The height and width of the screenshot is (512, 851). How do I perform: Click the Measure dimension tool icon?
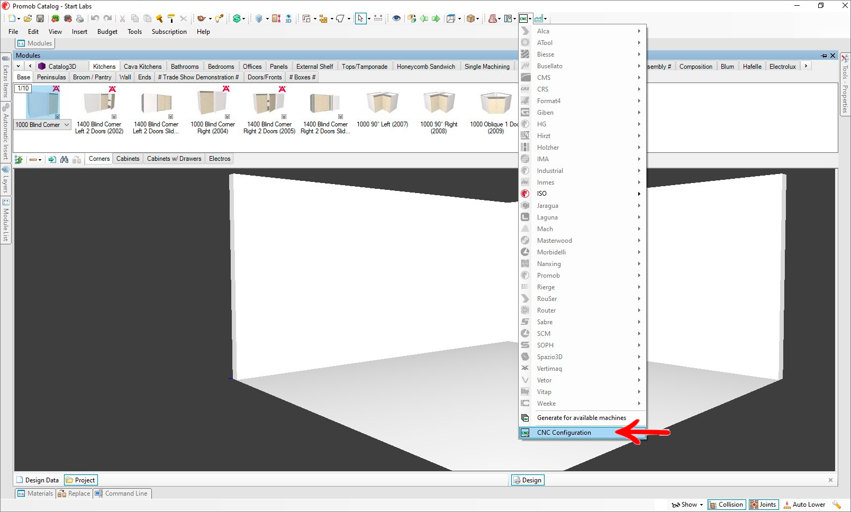pyautogui.click(x=378, y=19)
